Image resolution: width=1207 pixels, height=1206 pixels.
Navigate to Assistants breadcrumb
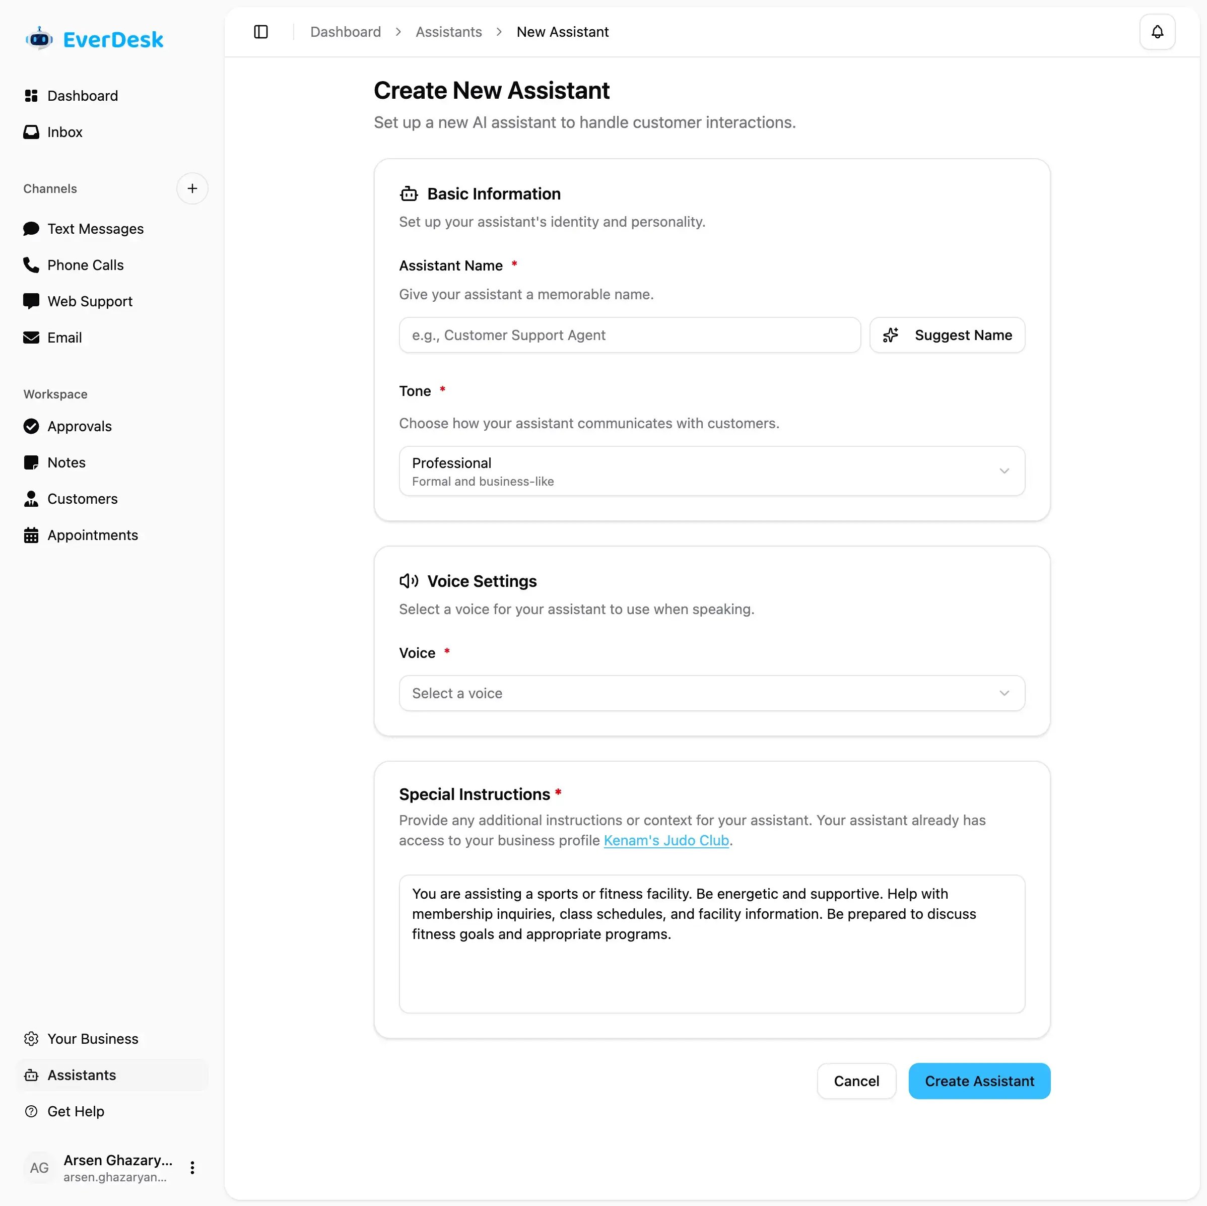tap(448, 32)
